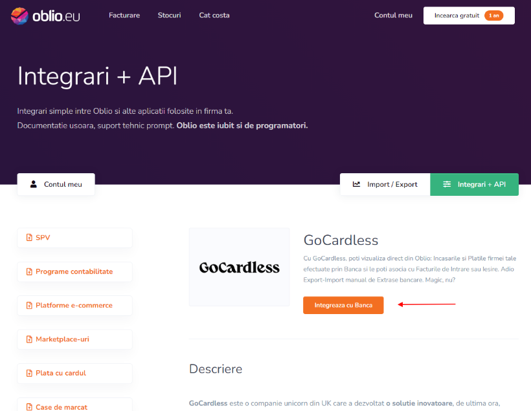The image size is (531, 411).
Task: Click the oblio.eu logo icon
Action: [19, 16]
